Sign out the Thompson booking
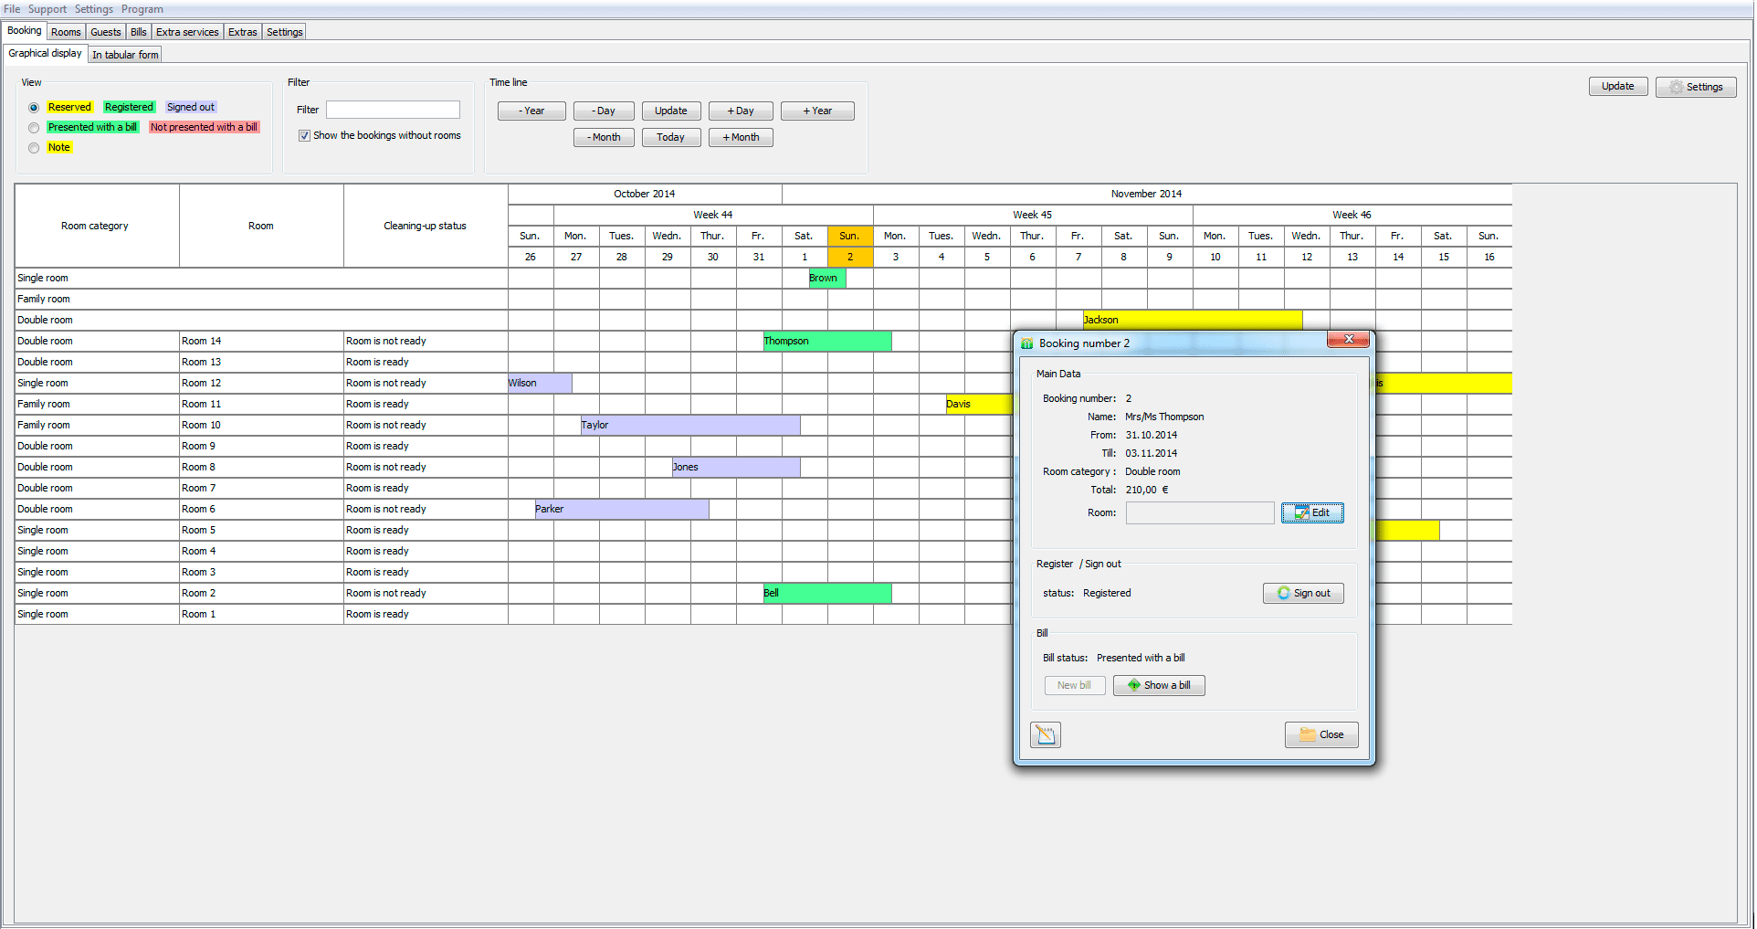1757x929 pixels. tap(1302, 594)
